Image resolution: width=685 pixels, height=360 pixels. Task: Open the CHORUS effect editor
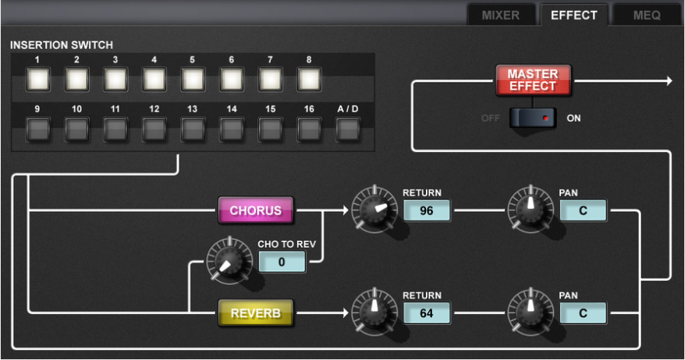[x=256, y=210]
